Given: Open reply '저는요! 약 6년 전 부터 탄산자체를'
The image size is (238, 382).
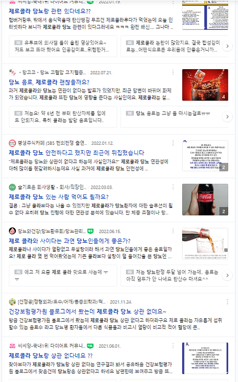Looking at the screenshot, I should point(63,117).
